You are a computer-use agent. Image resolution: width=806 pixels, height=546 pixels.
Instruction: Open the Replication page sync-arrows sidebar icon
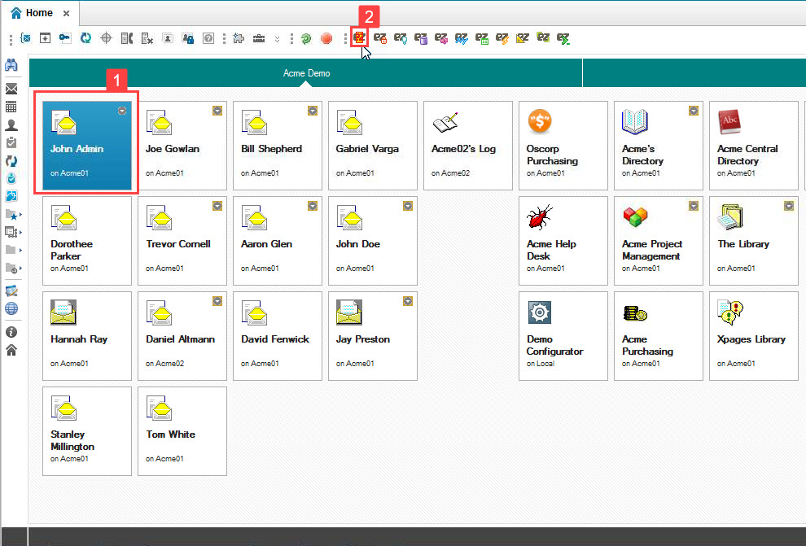click(x=11, y=162)
